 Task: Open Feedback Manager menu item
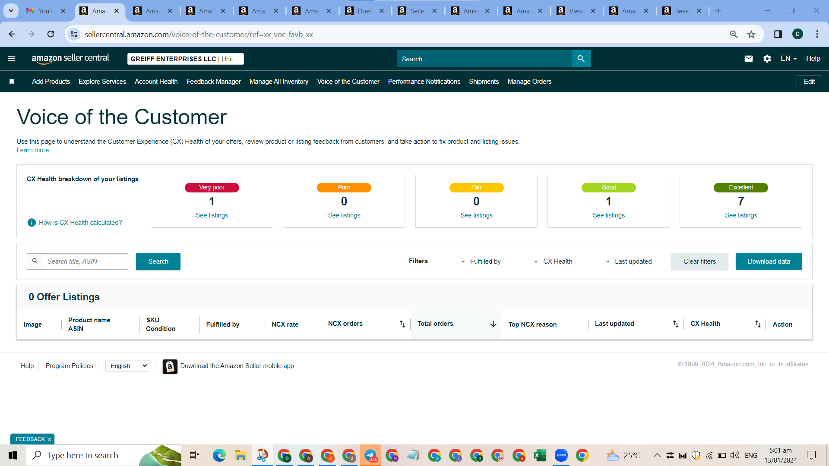(214, 82)
